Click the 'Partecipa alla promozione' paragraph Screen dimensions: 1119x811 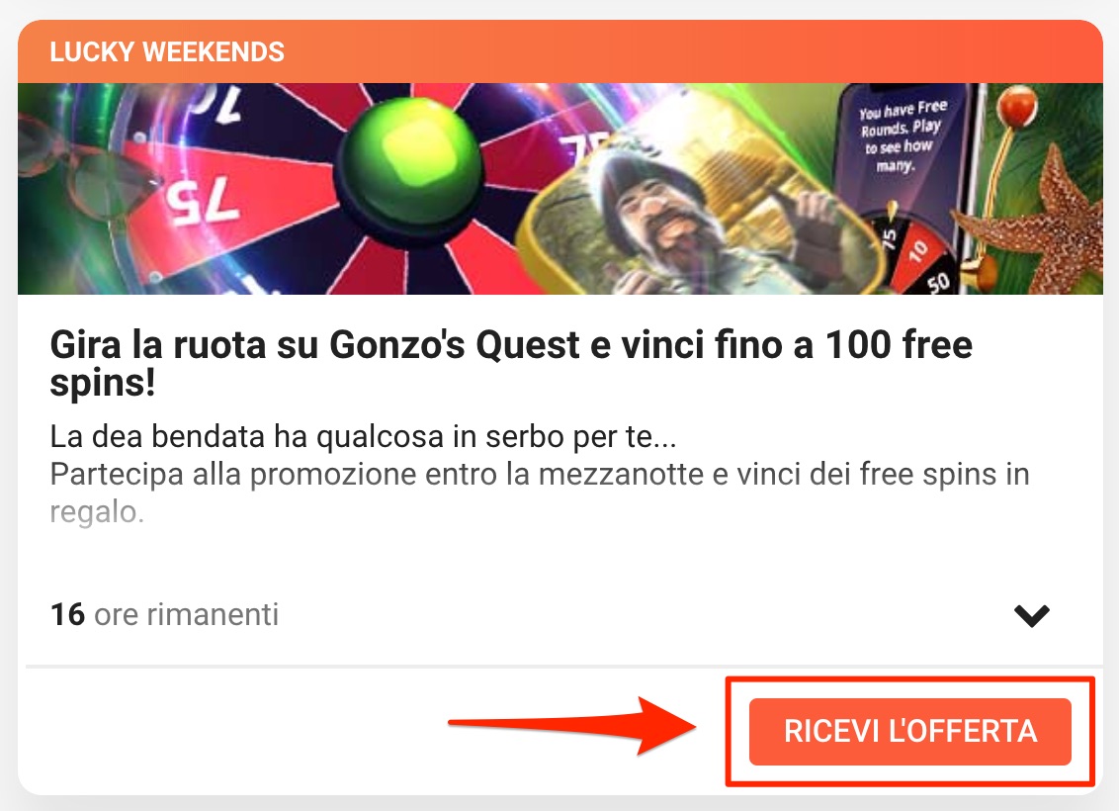(540, 493)
